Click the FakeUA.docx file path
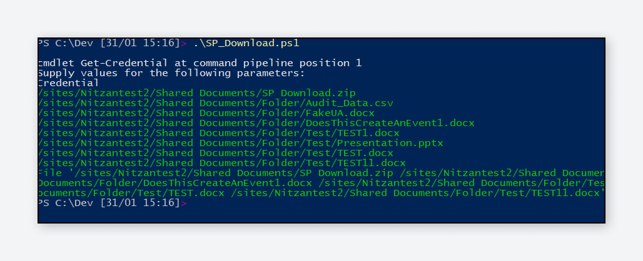643x261 pixels. point(340,113)
